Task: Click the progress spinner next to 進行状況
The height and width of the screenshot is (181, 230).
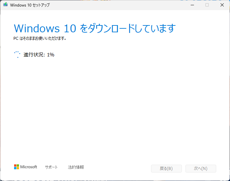Action: (x=17, y=54)
